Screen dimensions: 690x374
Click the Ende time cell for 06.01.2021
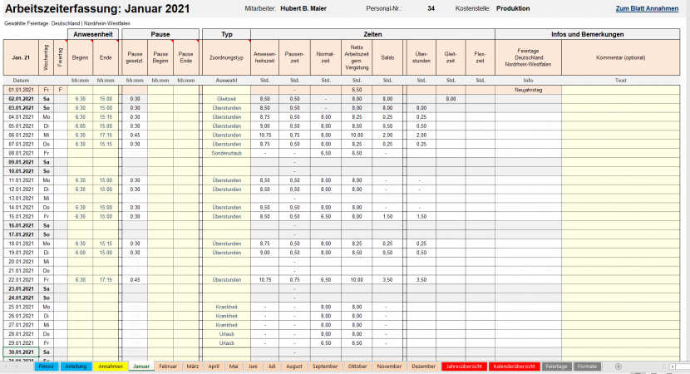(x=106, y=135)
